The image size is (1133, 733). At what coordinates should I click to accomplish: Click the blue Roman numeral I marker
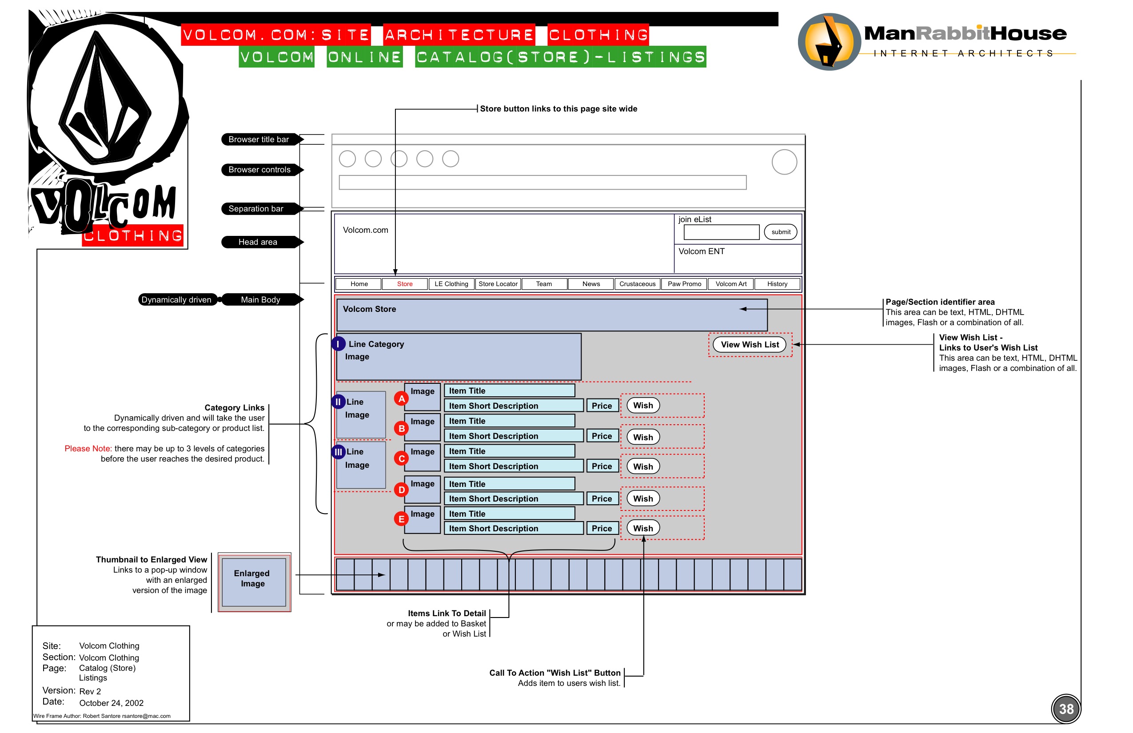coord(338,344)
